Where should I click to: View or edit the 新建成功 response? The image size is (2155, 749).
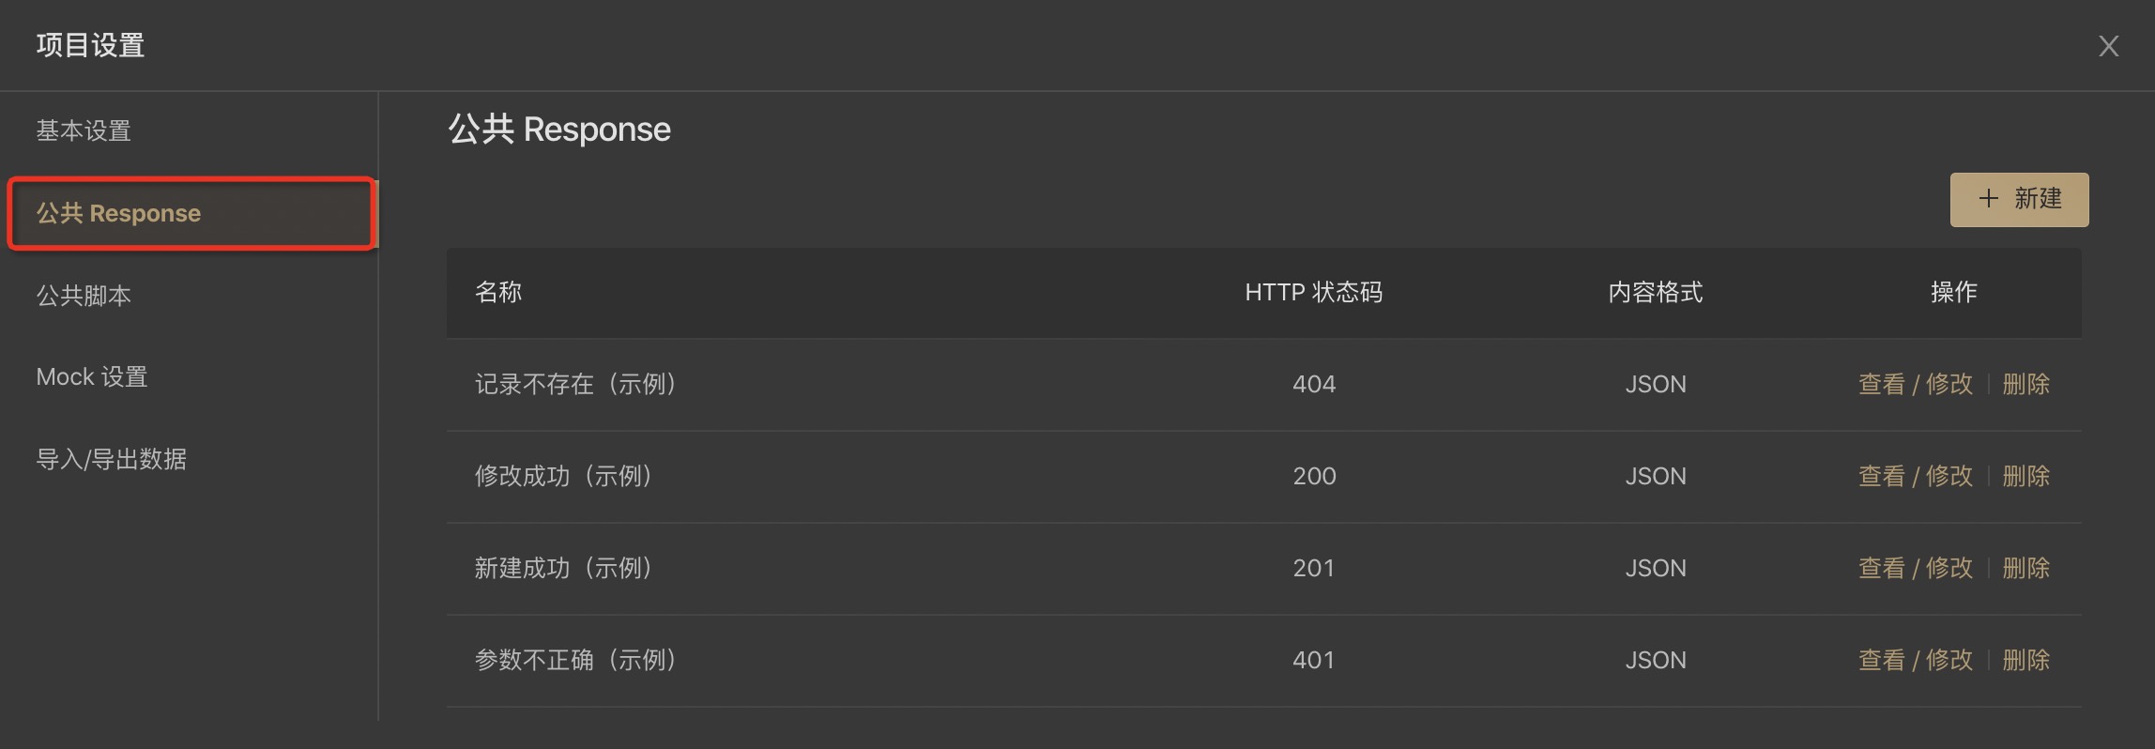[1915, 568]
